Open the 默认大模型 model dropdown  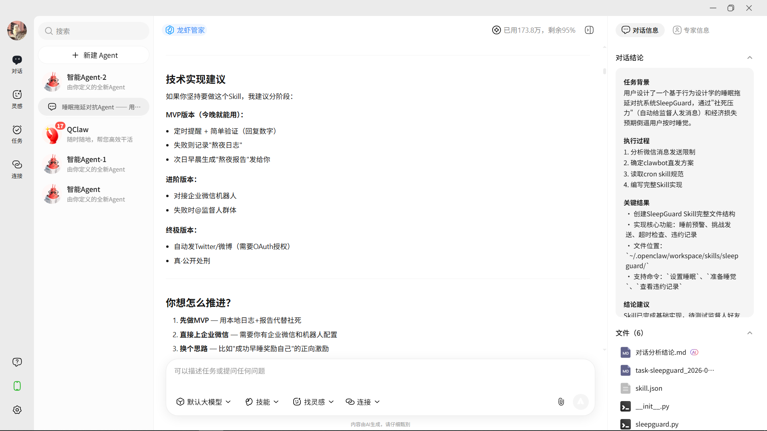(x=204, y=402)
